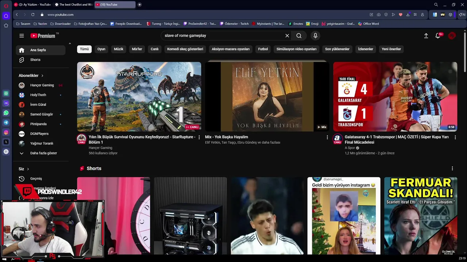Select Aksiyon-macera oyunları chip

pyautogui.click(x=231, y=49)
